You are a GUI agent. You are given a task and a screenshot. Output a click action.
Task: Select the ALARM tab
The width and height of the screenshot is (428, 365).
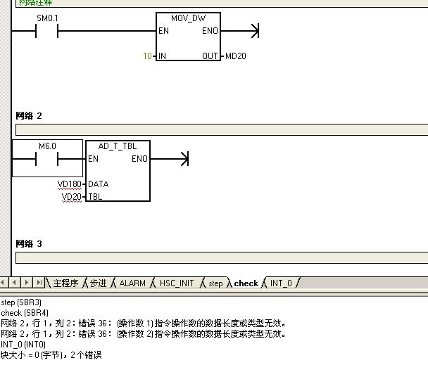pyautogui.click(x=132, y=283)
